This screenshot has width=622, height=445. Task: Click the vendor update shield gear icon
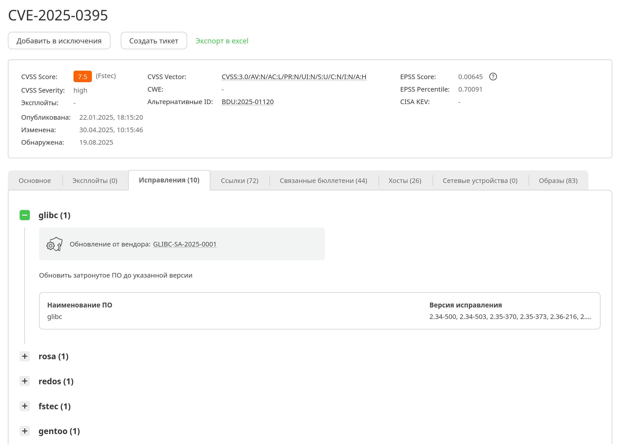click(x=54, y=244)
